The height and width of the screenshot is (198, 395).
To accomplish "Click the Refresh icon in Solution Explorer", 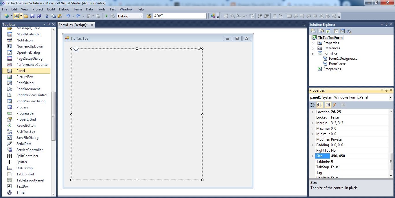I will coord(328,31).
